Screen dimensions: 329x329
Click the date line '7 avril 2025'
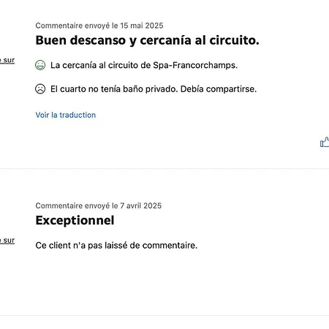click(x=140, y=205)
